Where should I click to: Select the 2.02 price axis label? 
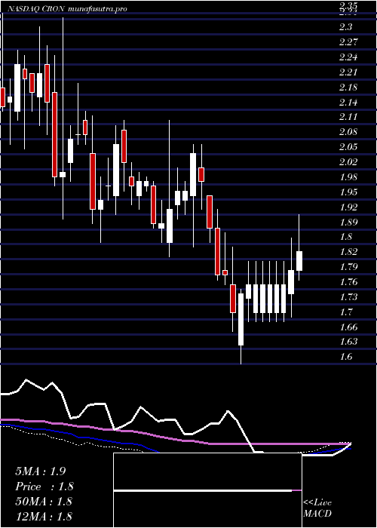point(348,162)
